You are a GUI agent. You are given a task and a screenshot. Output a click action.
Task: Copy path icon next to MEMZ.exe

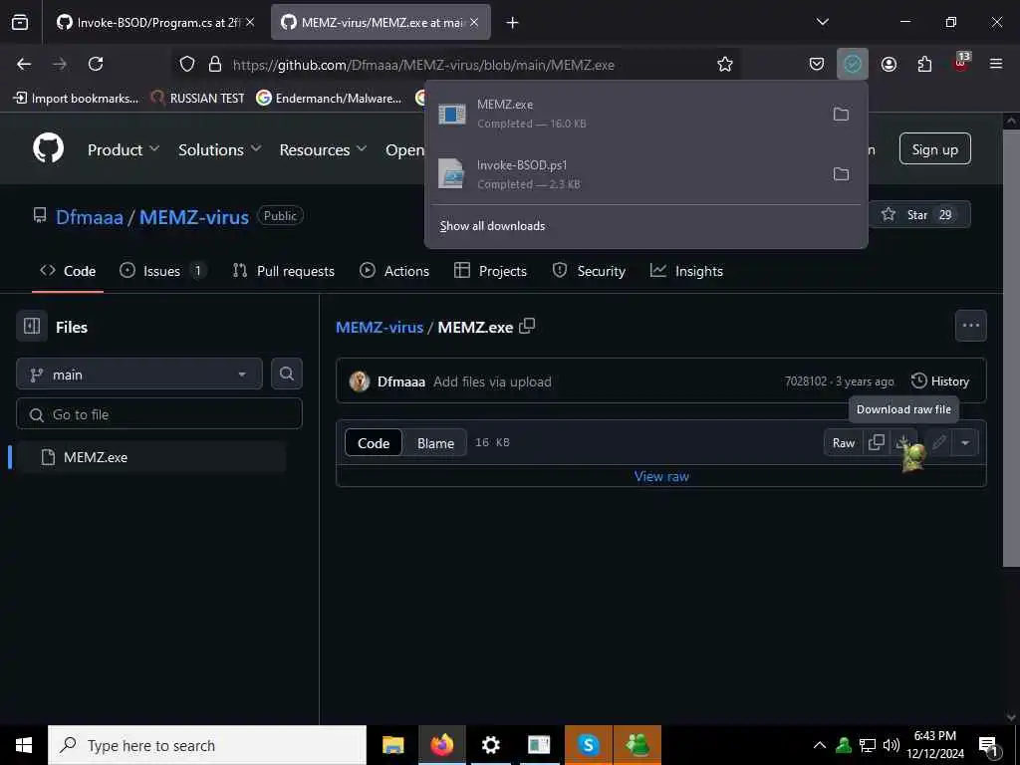pos(527,326)
